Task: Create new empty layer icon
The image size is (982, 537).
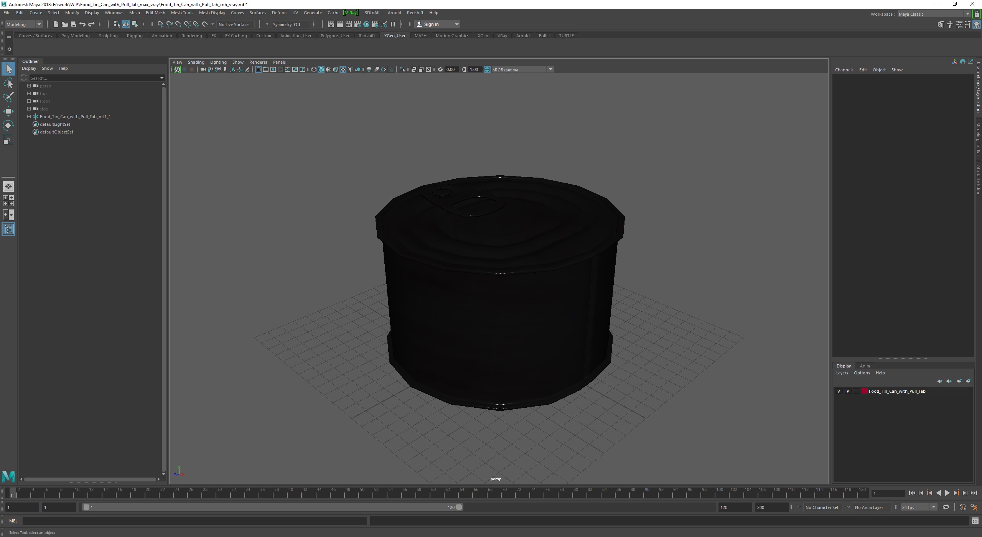Action: pyautogui.click(x=959, y=381)
